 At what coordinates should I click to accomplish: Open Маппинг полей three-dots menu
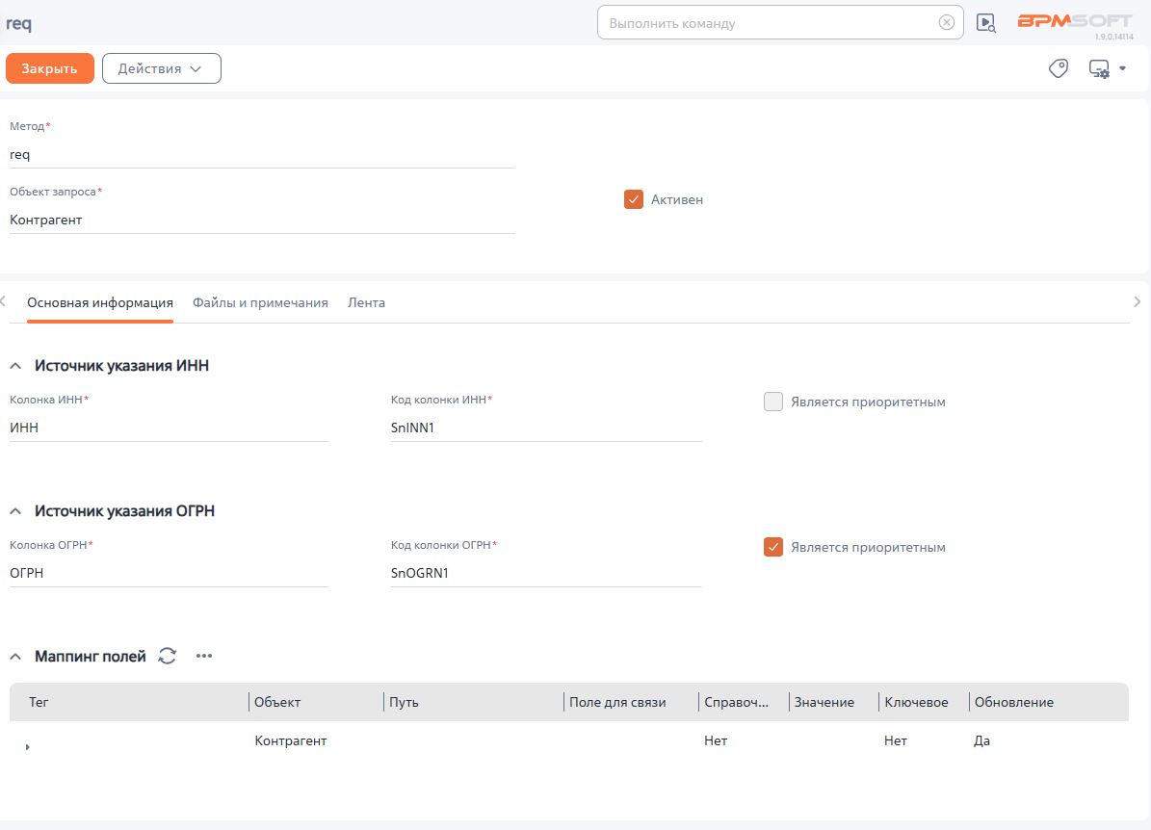coord(204,656)
